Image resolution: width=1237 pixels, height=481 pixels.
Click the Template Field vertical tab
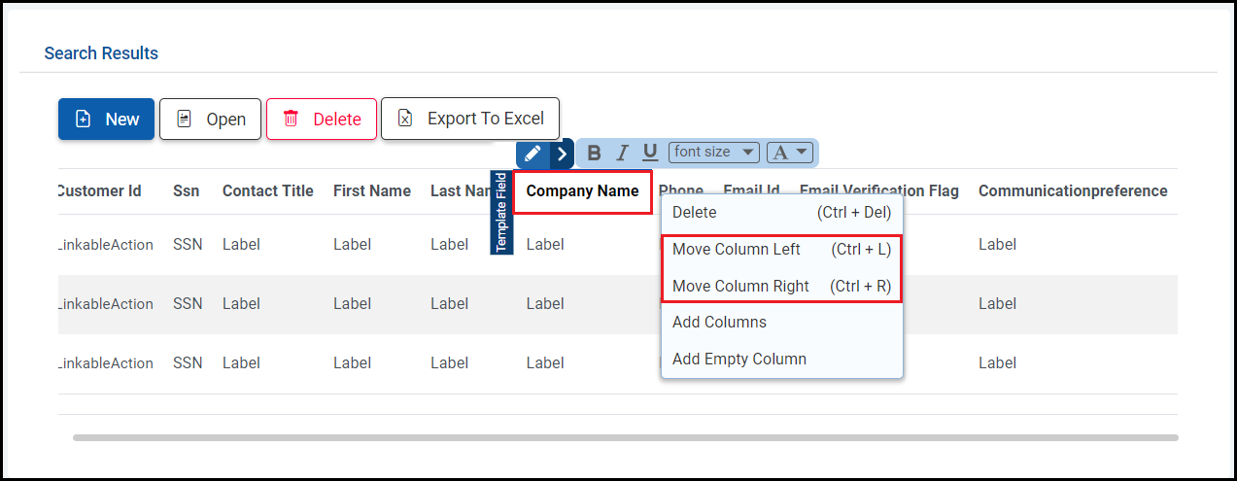pyautogui.click(x=501, y=212)
